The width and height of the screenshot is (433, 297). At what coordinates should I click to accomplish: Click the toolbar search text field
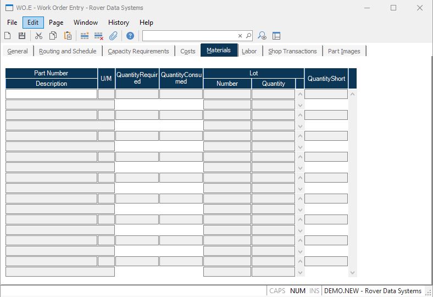click(x=190, y=36)
